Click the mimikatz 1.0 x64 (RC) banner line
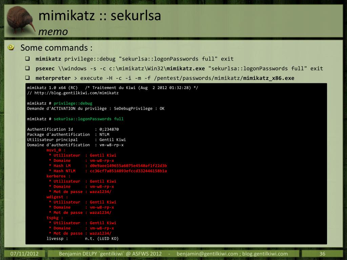The height and width of the screenshot is (260, 347). pyautogui.click(x=113, y=88)
